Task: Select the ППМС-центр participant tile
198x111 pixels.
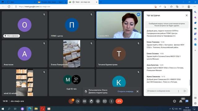Action: click(x=72, y=25)
